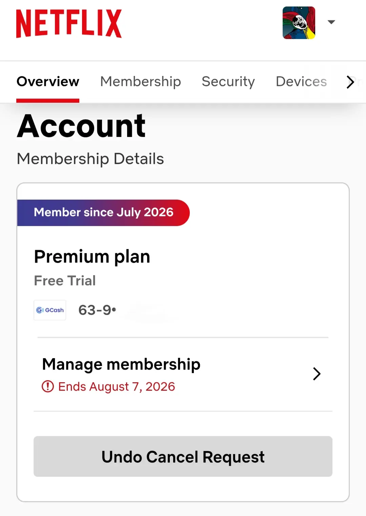Open the profile avatar picture
The width and height of the screenshot is (366, 516).
(x=299, y=23)
